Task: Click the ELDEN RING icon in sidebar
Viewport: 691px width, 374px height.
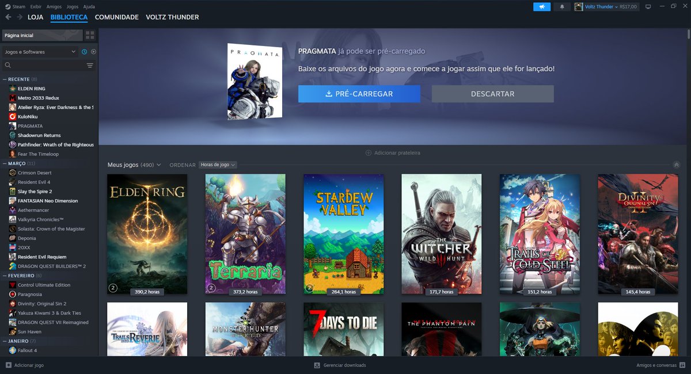Action: coord(13,89)
